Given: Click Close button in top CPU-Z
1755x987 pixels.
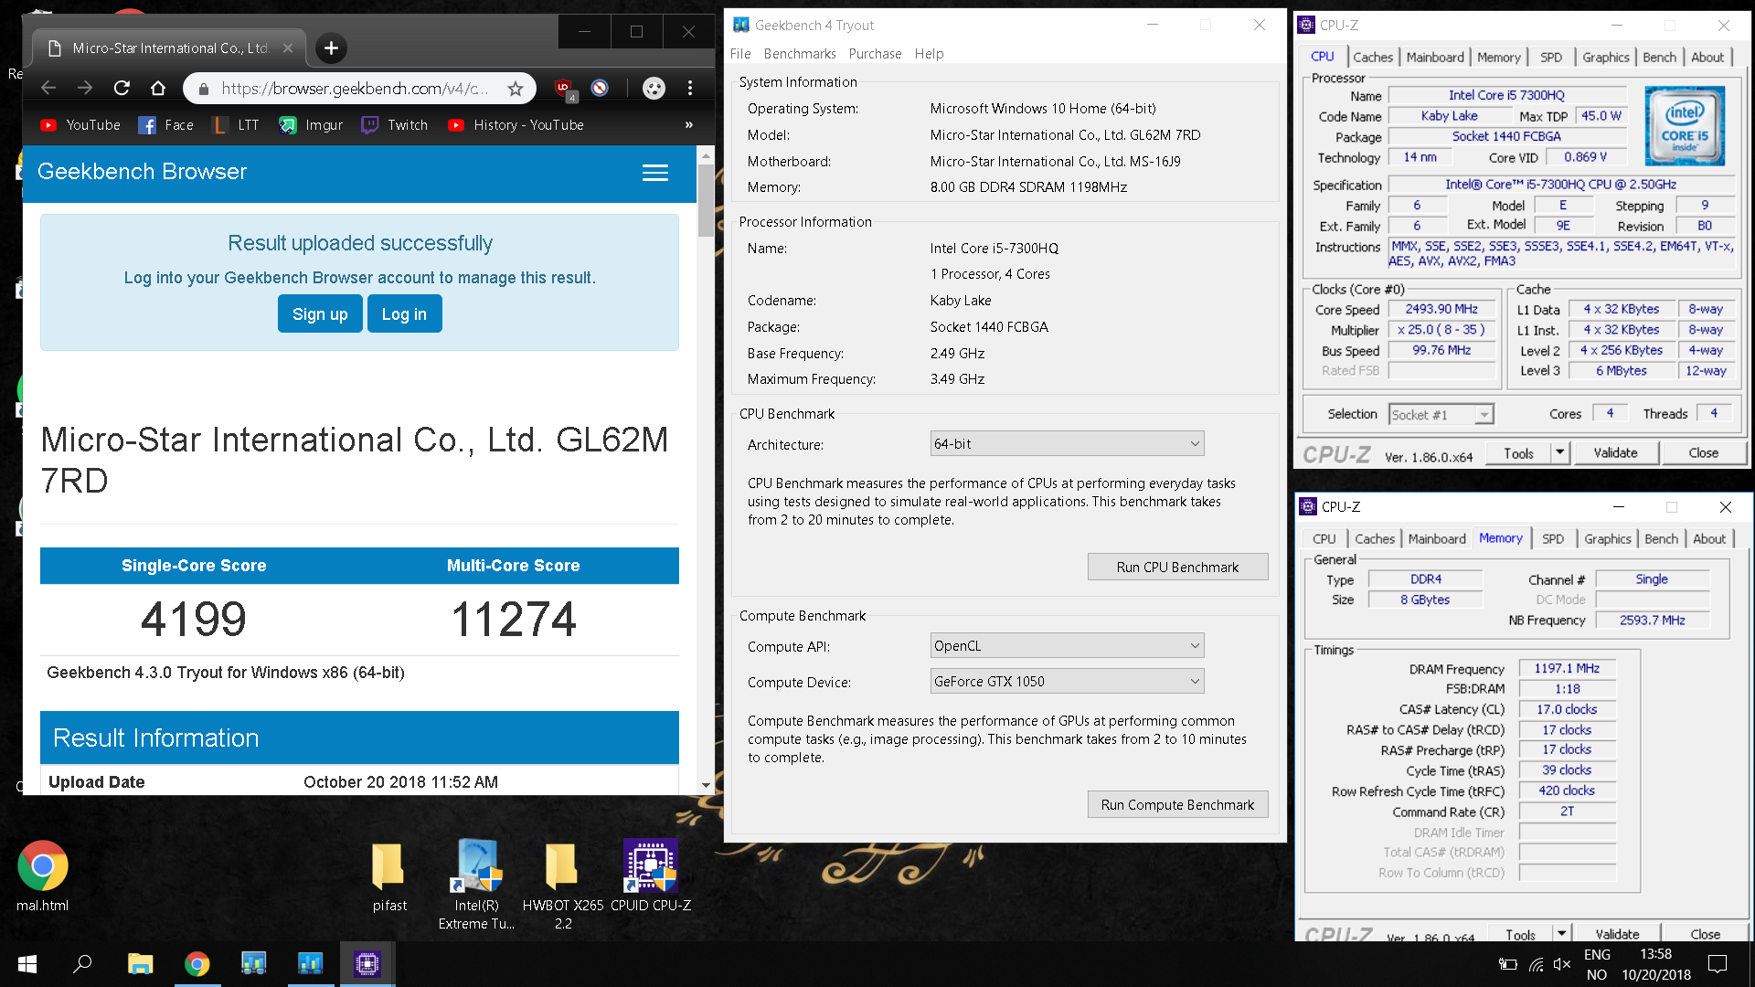Looking at the screenshot, I should (x=1703, y=453).
